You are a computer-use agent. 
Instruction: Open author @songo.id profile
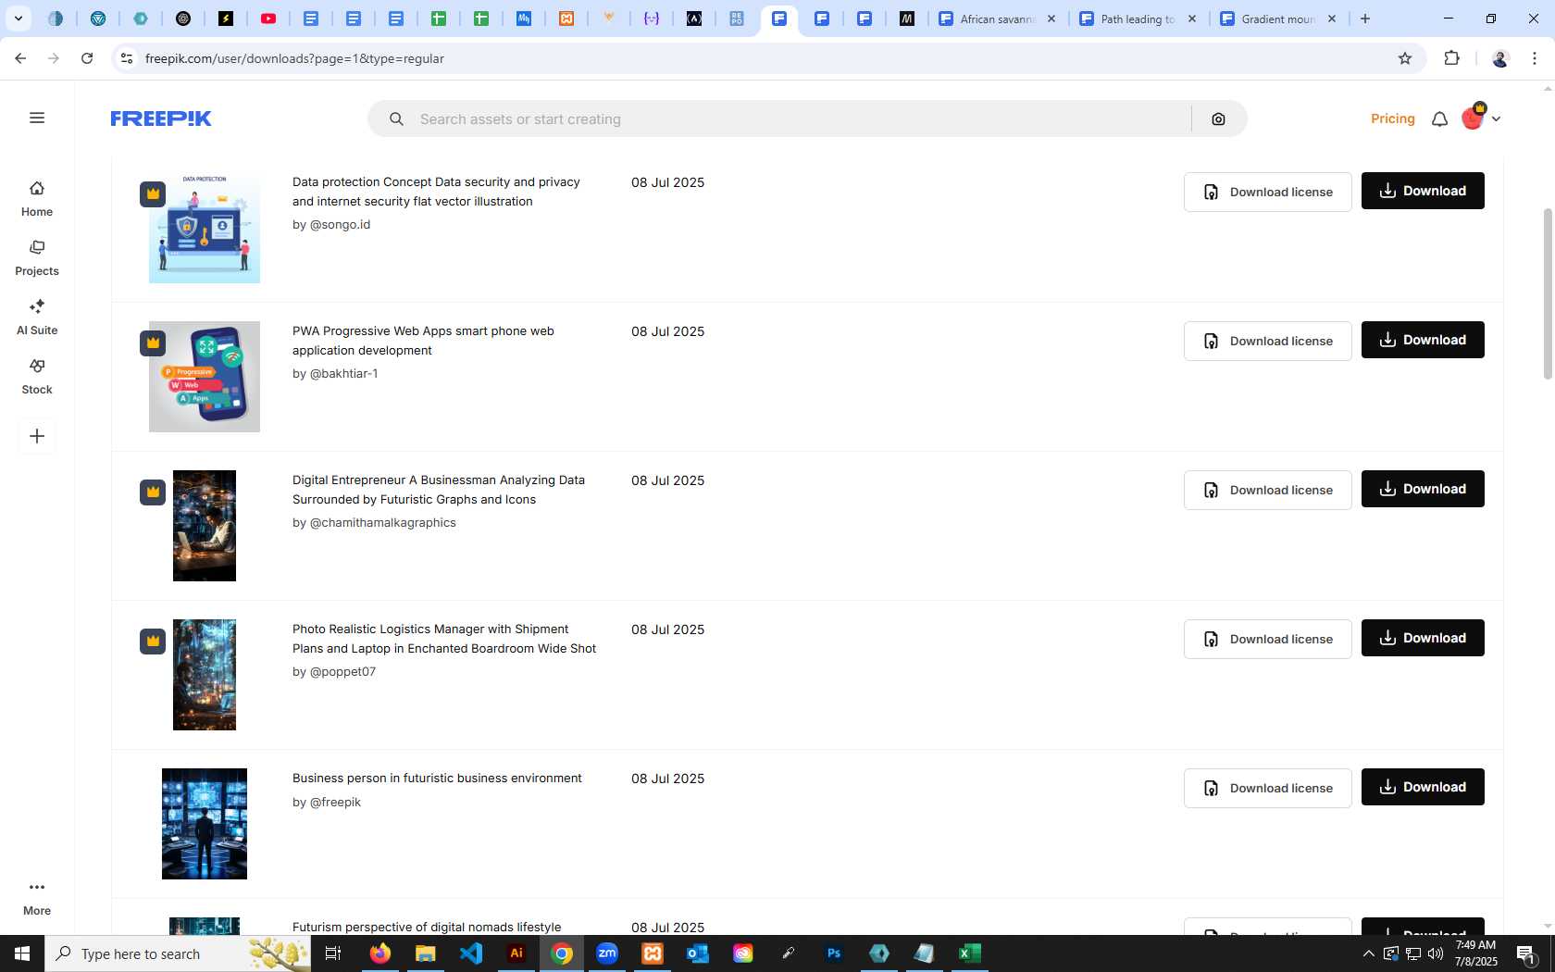[x=340, y=224]
